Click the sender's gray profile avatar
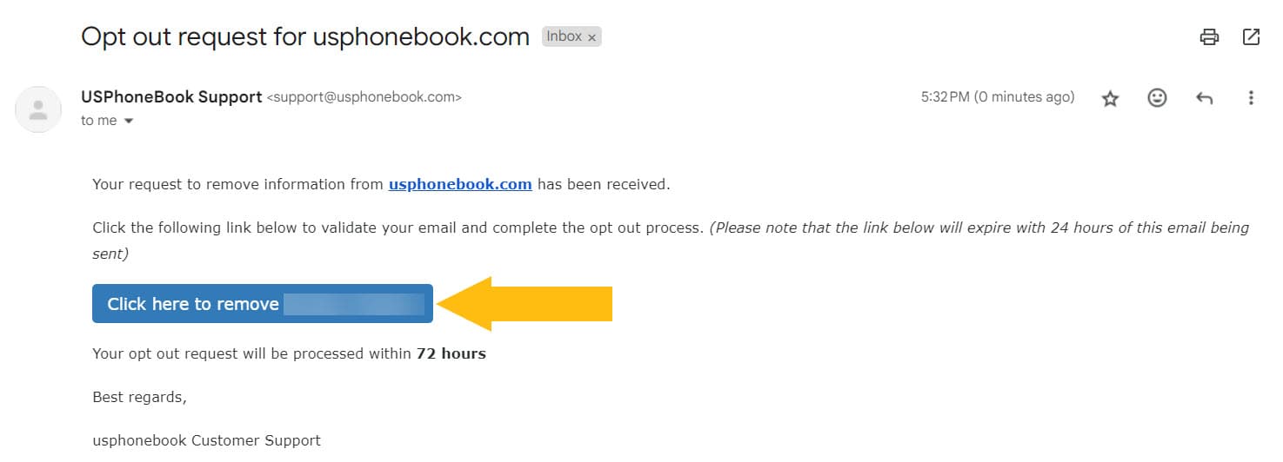Screen dimensions: 1283x462 tap(38, 109)
